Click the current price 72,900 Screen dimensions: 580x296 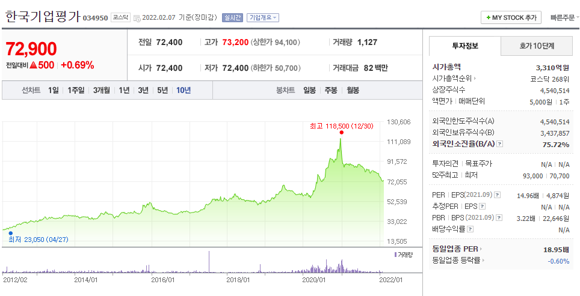31,49
